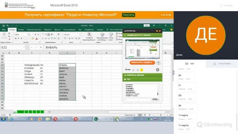Click the green Получить certificate button
This screenshot has width=238, height=134.
tap(129, 15)
